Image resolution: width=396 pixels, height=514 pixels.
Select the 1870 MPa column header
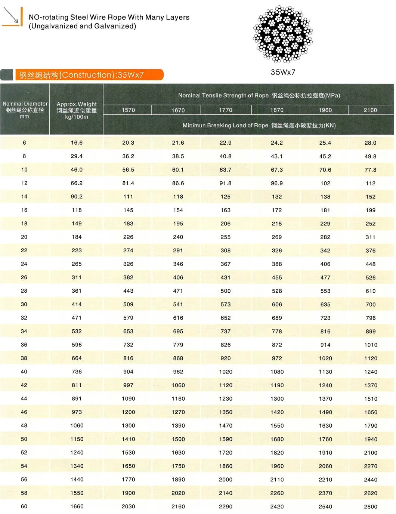click(277, 110)
